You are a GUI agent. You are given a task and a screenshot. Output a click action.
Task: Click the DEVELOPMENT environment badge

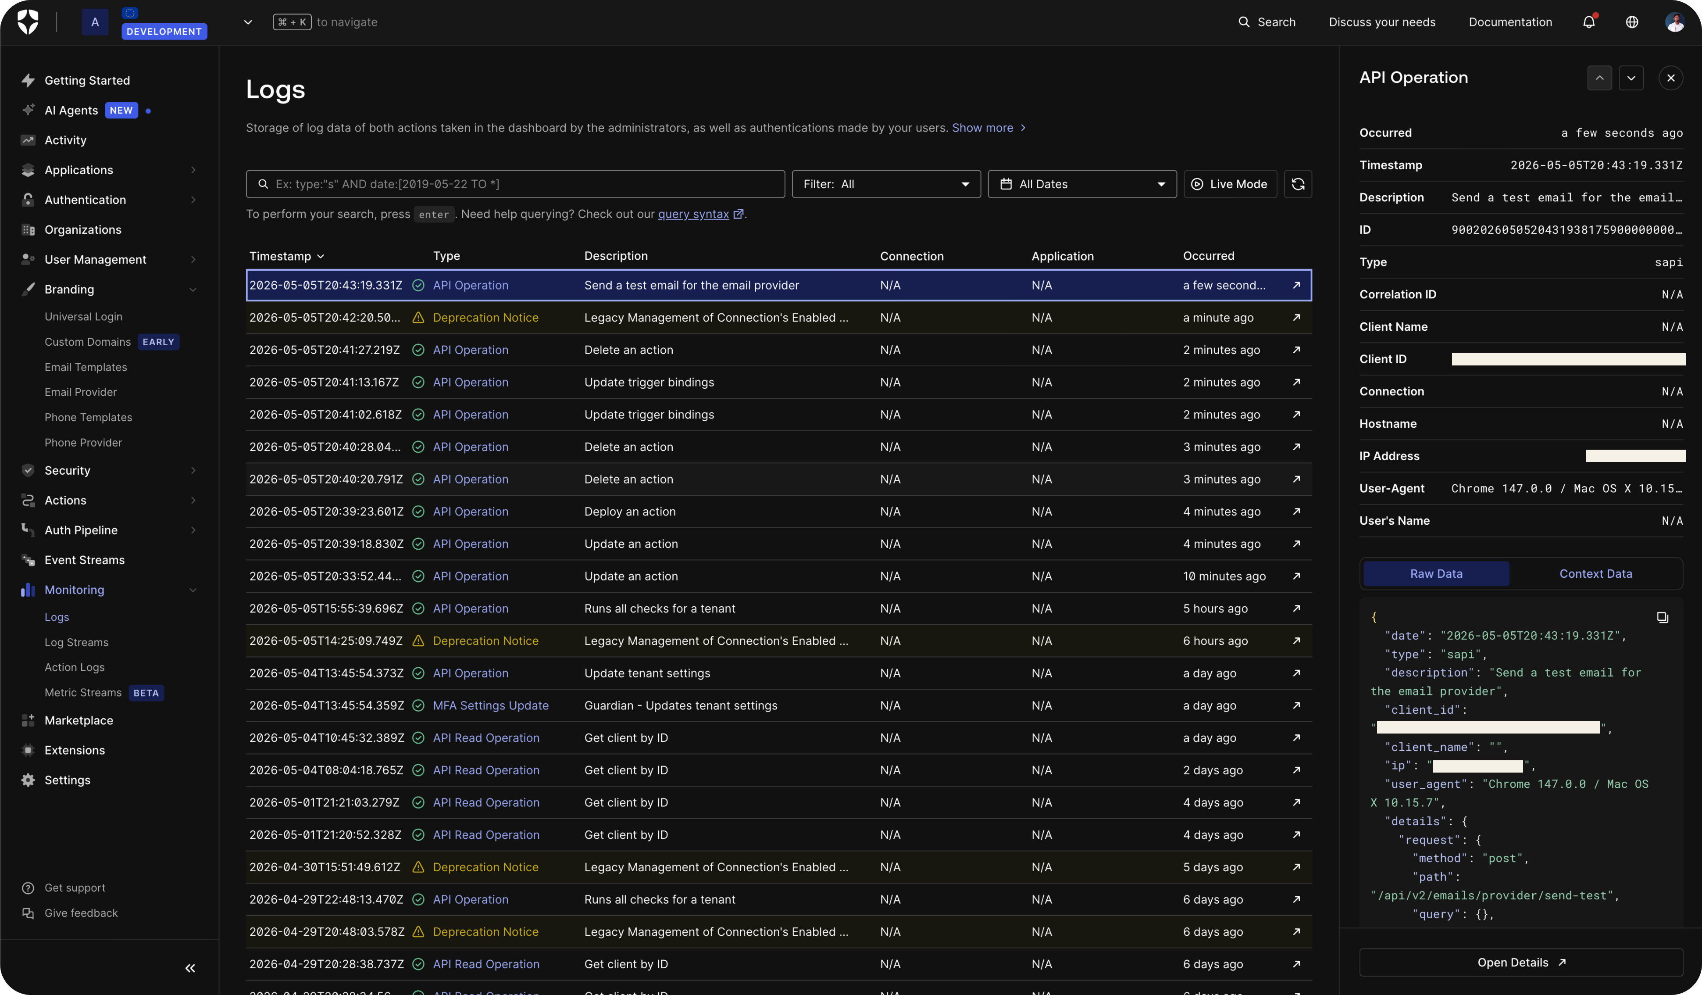(164, 31)
